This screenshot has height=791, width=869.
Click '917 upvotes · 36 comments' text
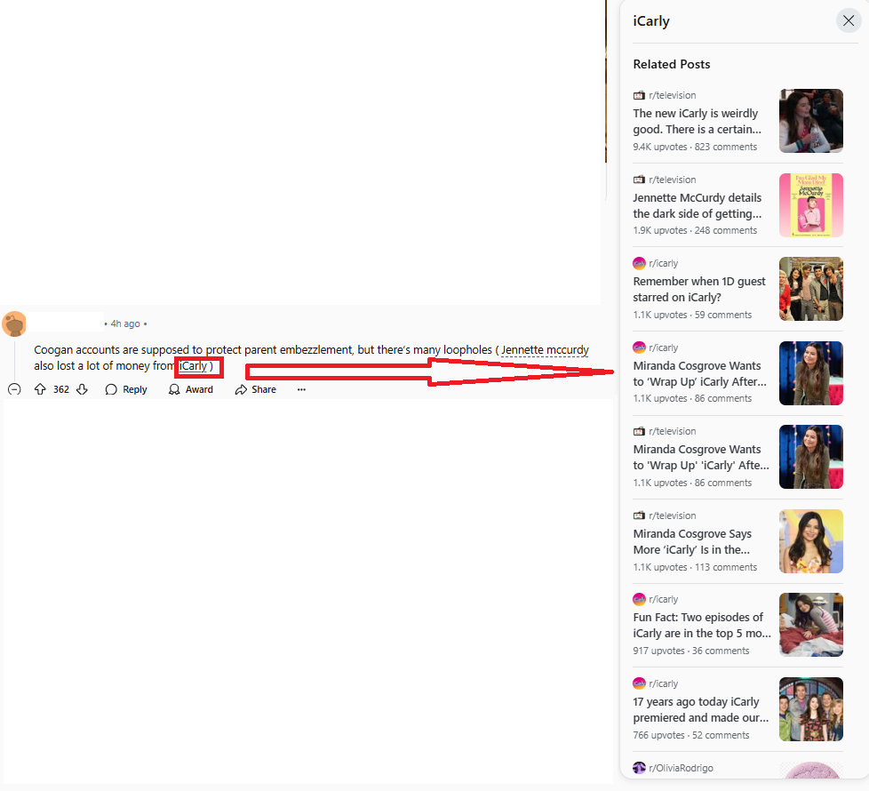[691, 651]
